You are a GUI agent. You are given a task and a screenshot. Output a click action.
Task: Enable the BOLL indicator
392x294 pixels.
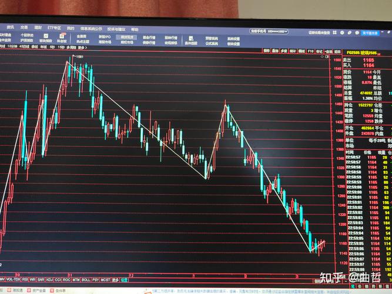86,279
